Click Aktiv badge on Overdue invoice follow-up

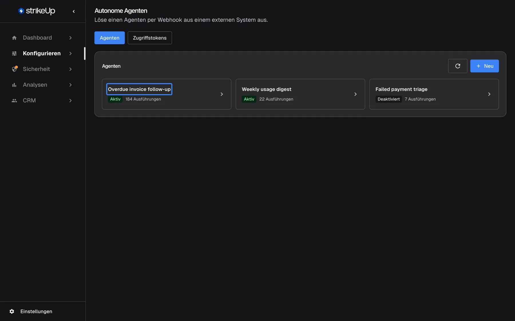(115, 99)
